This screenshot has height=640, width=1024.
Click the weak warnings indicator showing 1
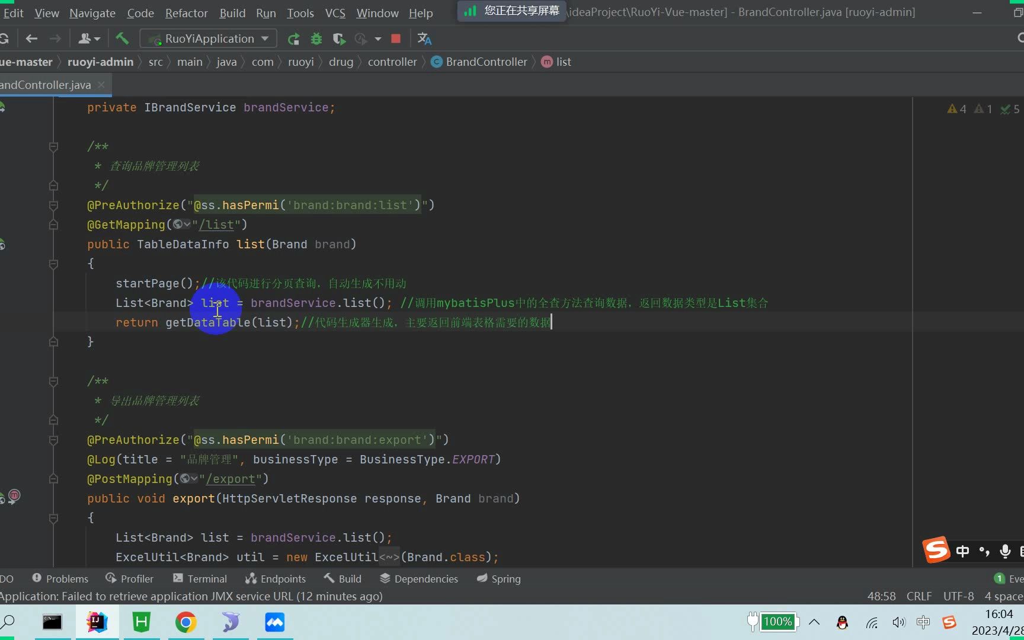[x=983, y=109]
